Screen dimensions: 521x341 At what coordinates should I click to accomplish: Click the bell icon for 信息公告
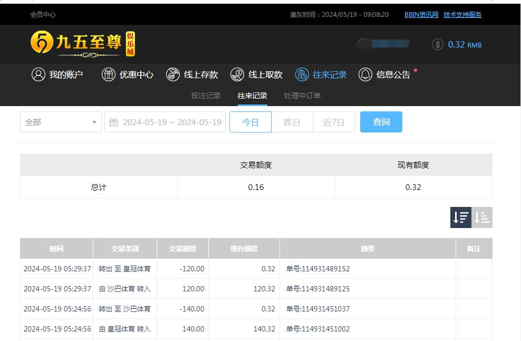pos(365,74)
